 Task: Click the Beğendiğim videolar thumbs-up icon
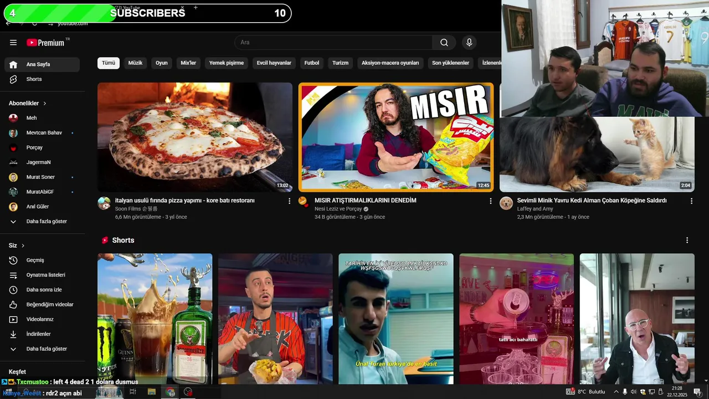13,305
